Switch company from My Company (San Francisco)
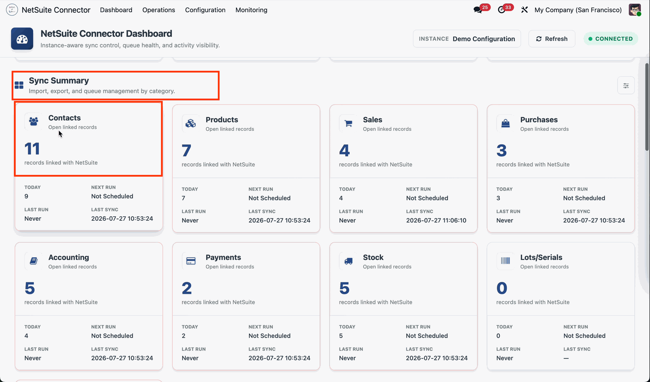This screenshot has width=650, height=382. pos(578,10)
